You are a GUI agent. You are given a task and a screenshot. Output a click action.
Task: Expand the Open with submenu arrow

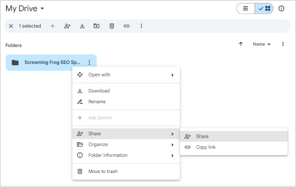pyautogui.click(x=172, y=75)
